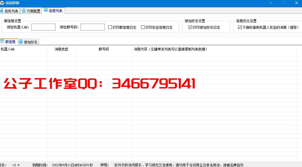Viewport: 302px width, 167px height.
Task: Close the 熊猫群聊 window
Action: [x=296, y=3]
